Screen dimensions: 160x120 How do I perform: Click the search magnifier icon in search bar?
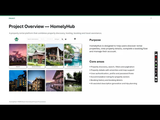[62, 39]
